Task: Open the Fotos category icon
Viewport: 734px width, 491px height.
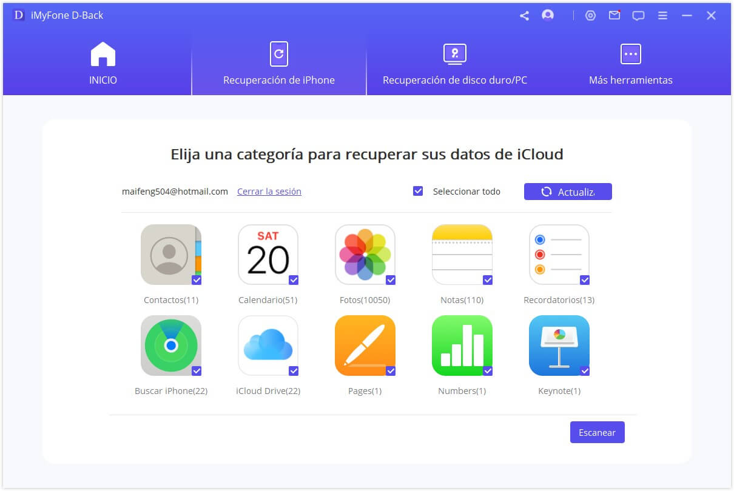Action: (x=365, y=255)
